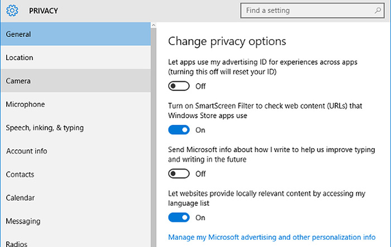The width and height of the screenshot is (391, 247).
Task: Open the Calendar privacy settings
Action: pos(75,198)
